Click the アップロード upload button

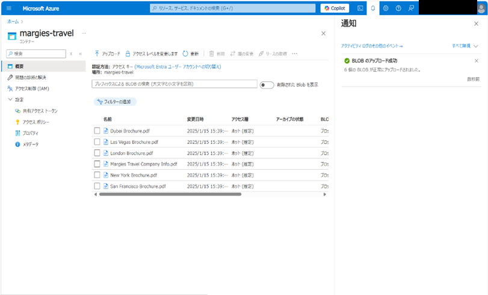[x=107, y=54]
